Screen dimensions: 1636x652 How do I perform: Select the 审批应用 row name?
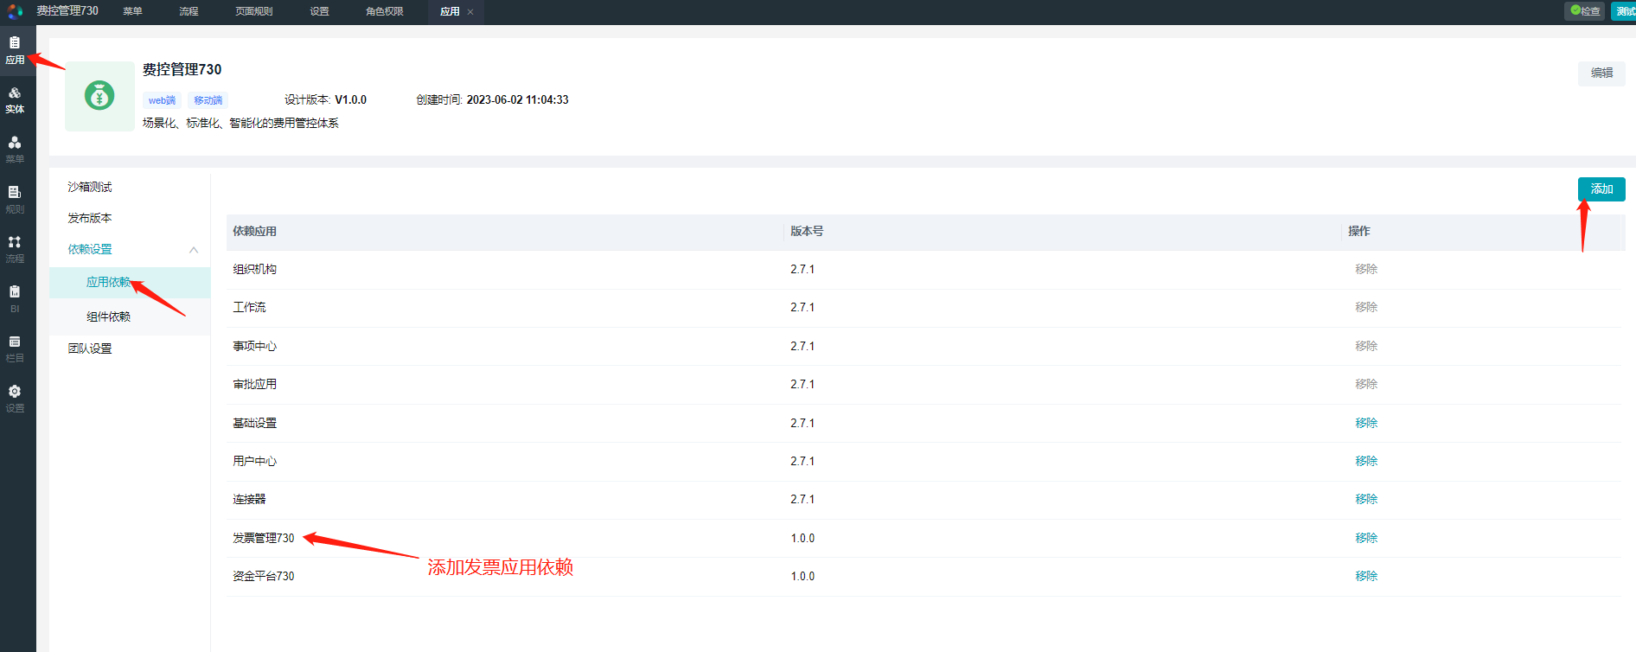coord(254,384)
